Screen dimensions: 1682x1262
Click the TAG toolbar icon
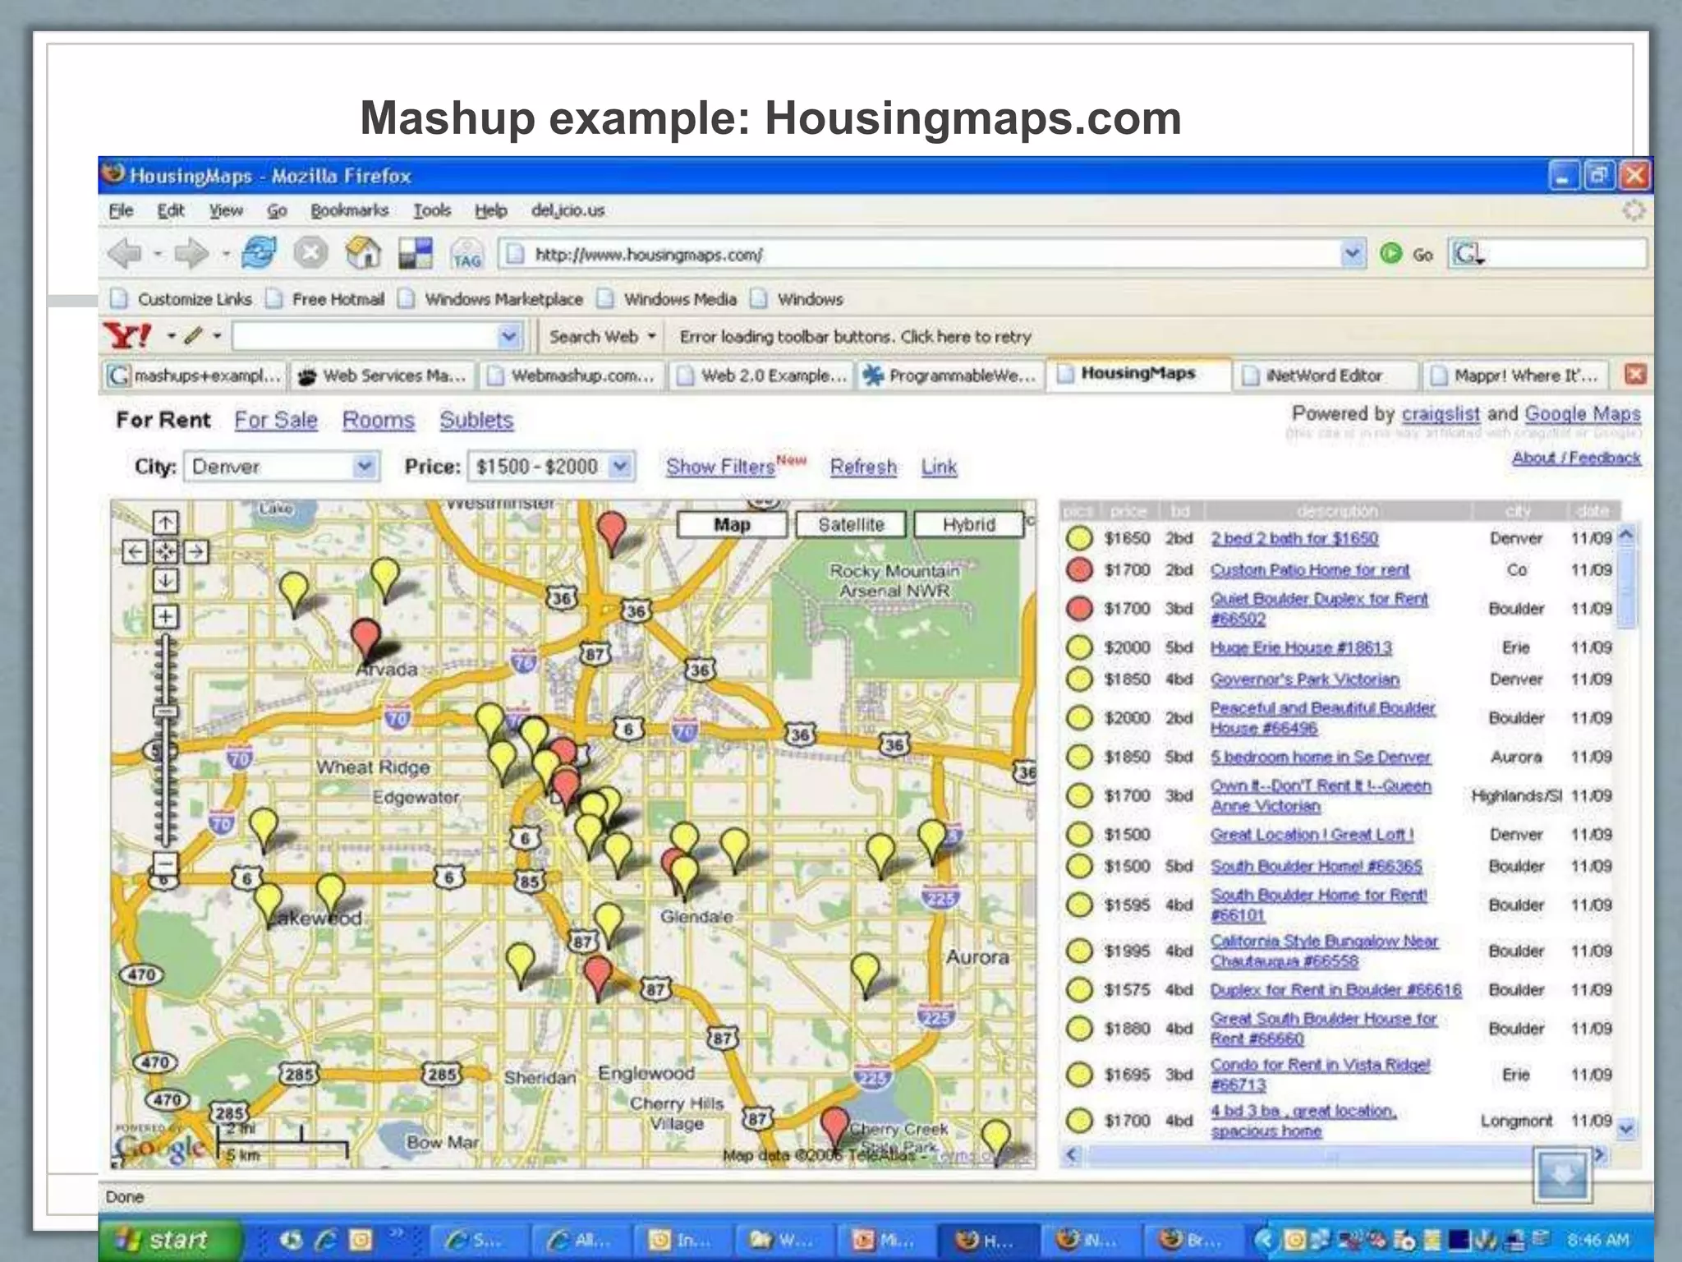(467, 255)
